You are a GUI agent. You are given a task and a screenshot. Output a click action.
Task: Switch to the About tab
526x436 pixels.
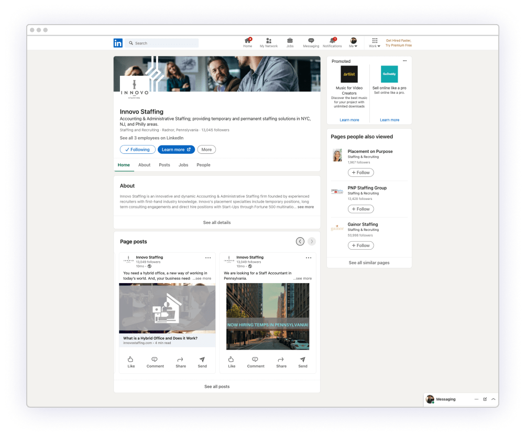(144, 165)
